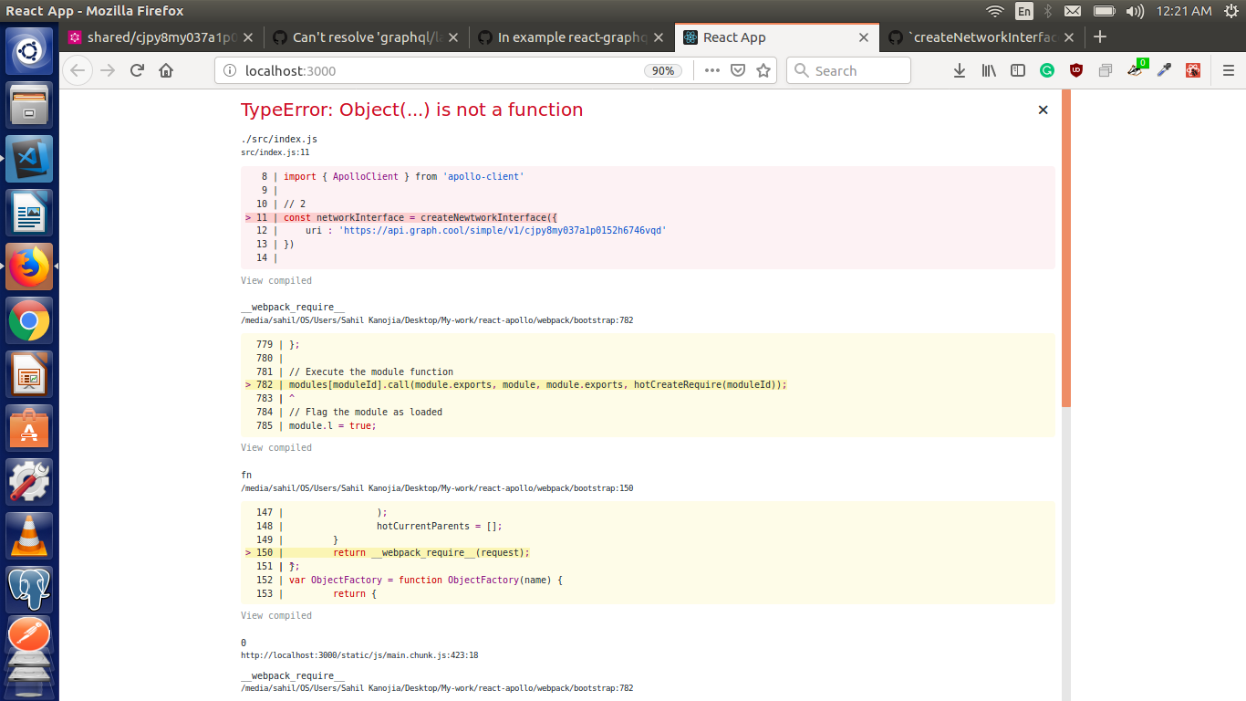This screenshot has height=701, width=1246.
Task: Reset the 90% page zoom indicator
Action: tap(663, 69)
